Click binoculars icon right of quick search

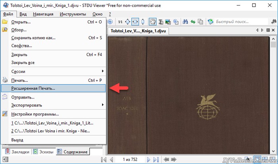coord(274,22)
